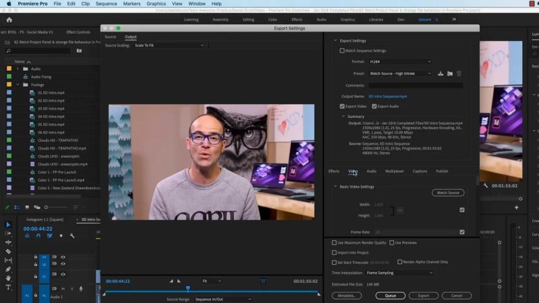Screen dimensions: 539x303
Task: Enable Use Previews checkbox
Action: (x=391, y=242)
